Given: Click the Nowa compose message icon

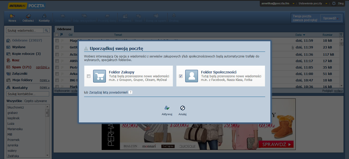Looking at the screenshot, I should (12, 16).
